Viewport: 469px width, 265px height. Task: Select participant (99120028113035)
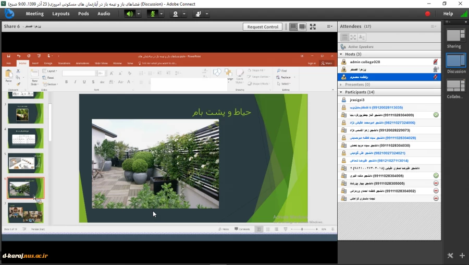(389, 107)
